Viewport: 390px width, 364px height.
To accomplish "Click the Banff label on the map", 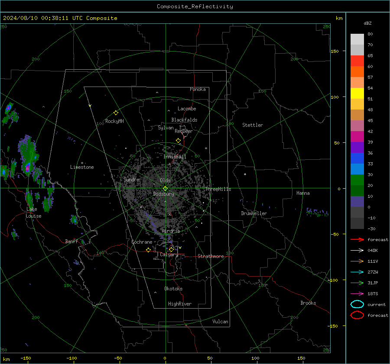I will coord(71,242).
